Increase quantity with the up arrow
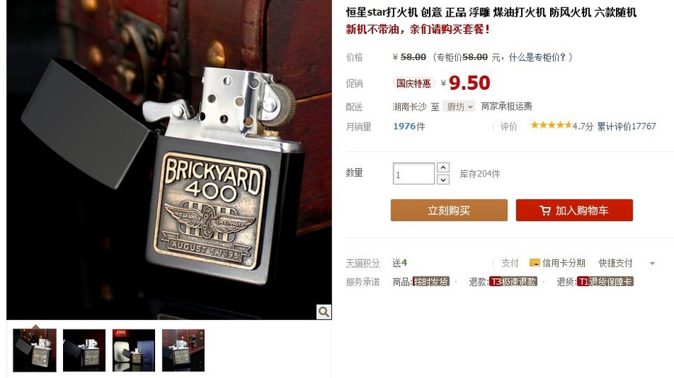This screenshot has width=674, height=378. 443,167
